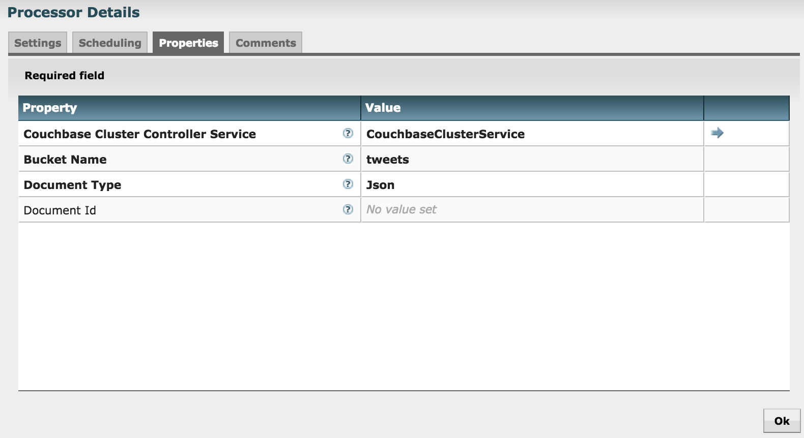The height and width of the screenshot is (438, 804).
Task: Open the Scheduling tab
Action: (110, 43)
